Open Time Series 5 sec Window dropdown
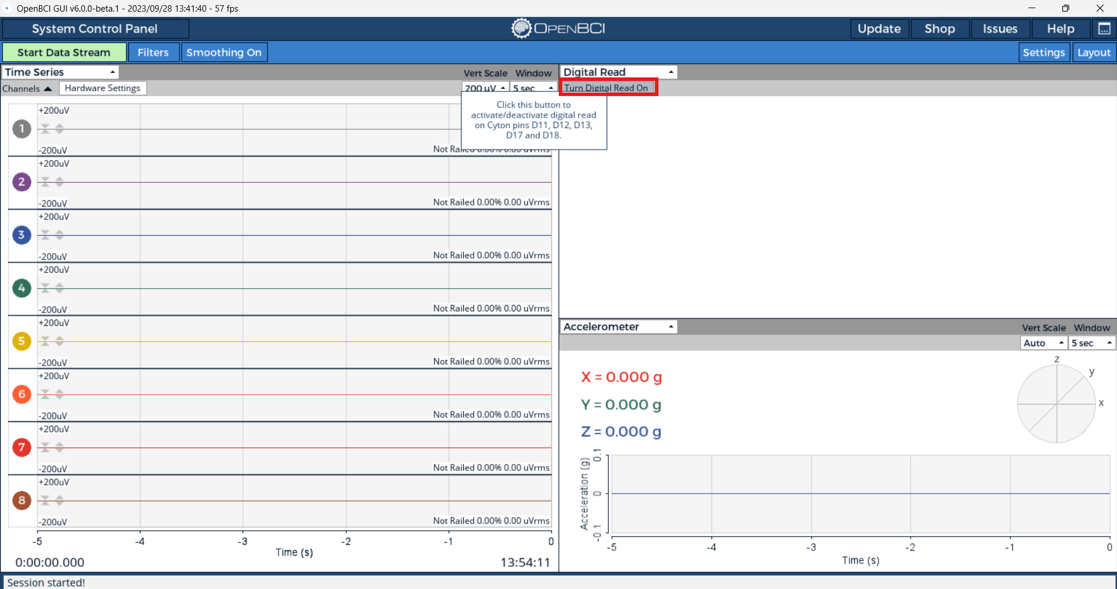This screenshot has width=1117, height=589. [x=533, y=88]
